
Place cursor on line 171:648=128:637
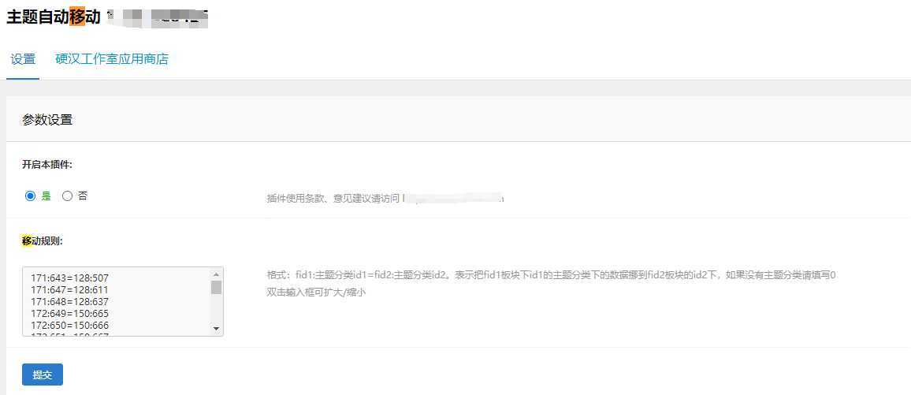pyautogui.click(x=69, y=302)
